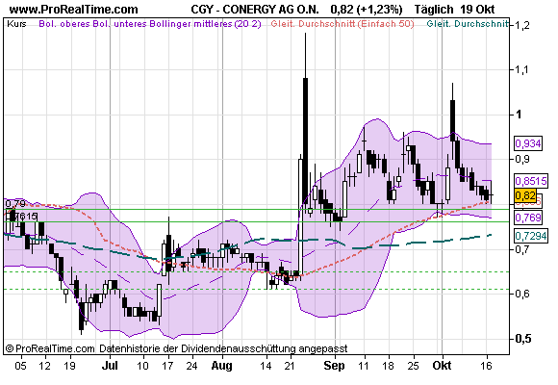
Task: Click the 21 date label on time axis
Action: point(290,366)
